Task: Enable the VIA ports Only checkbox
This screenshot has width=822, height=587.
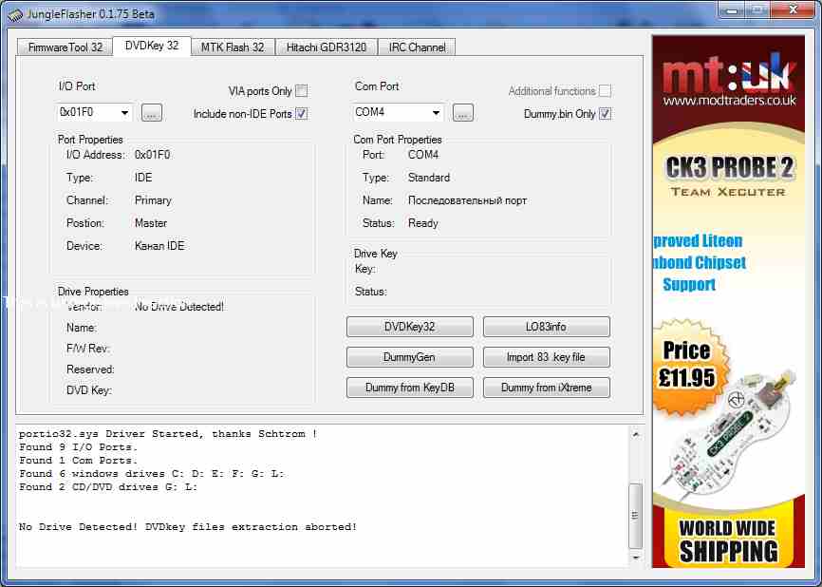Action: [x=301, y=91]
